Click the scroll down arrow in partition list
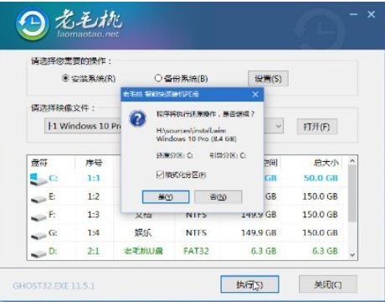This screenshot has height=302, width=385. click(x=352, y=255)
